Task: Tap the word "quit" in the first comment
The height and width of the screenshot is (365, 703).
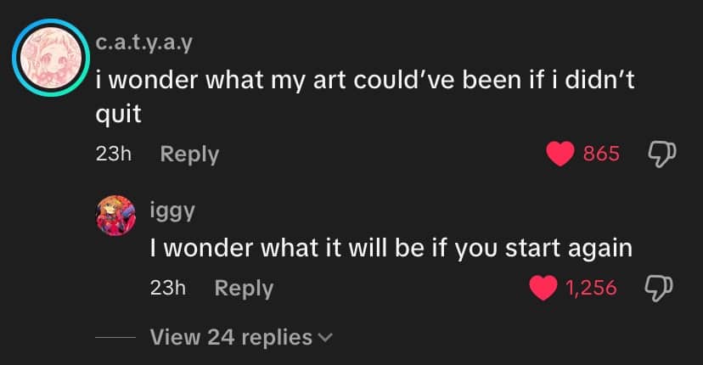Action: tap(117, 115)
